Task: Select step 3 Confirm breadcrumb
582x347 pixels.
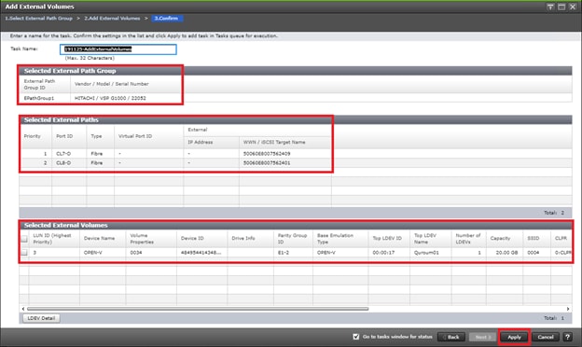Action: [167, 18]
